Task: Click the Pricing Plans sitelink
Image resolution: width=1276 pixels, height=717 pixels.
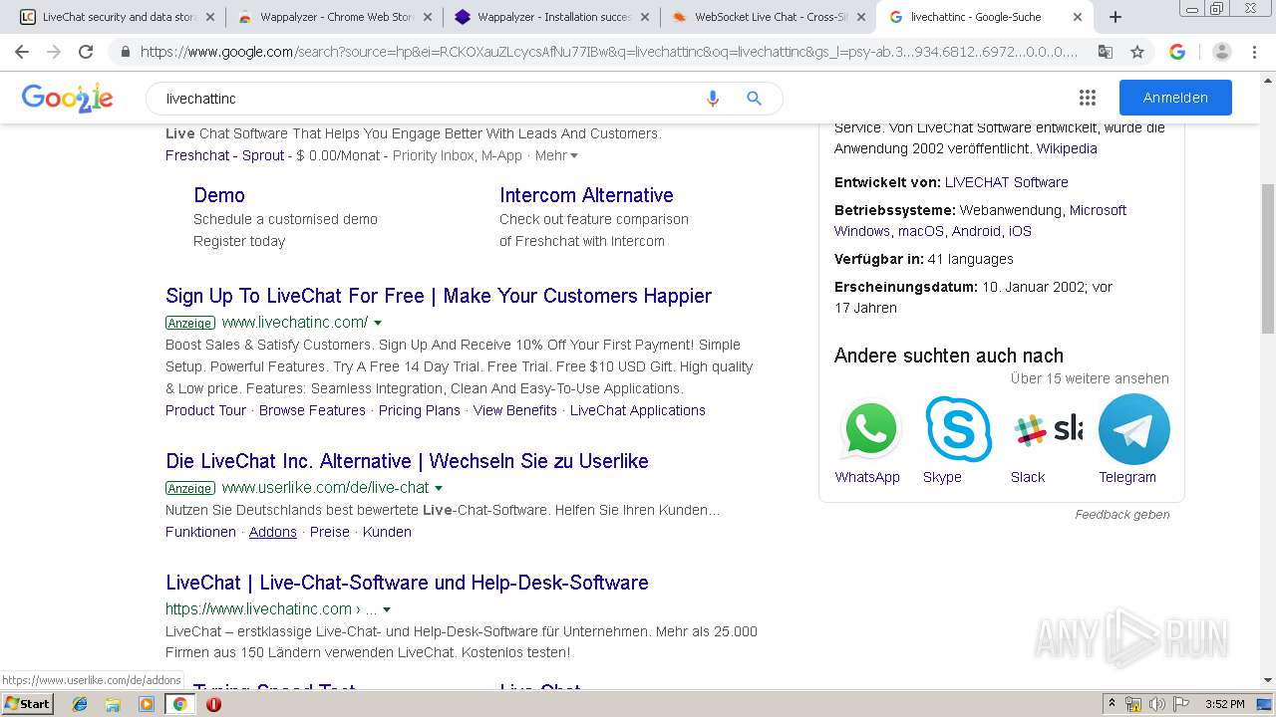Action: [420, 410]
